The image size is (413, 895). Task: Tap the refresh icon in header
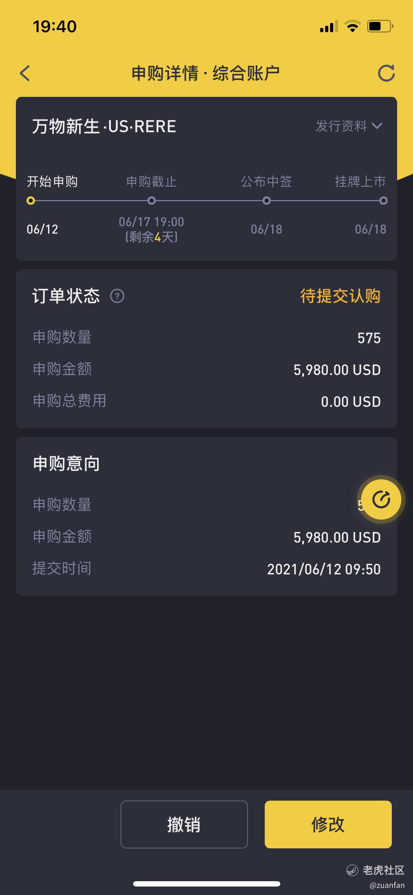click(386, 73)
